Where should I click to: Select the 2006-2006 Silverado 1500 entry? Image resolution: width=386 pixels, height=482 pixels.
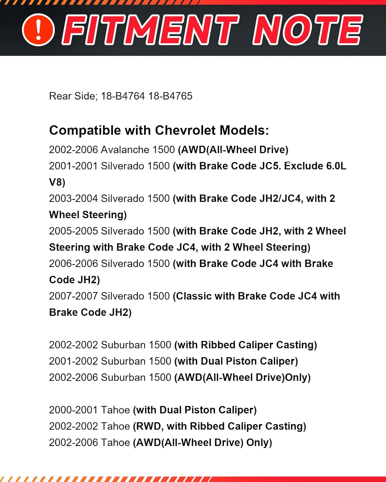coord(109,263)
